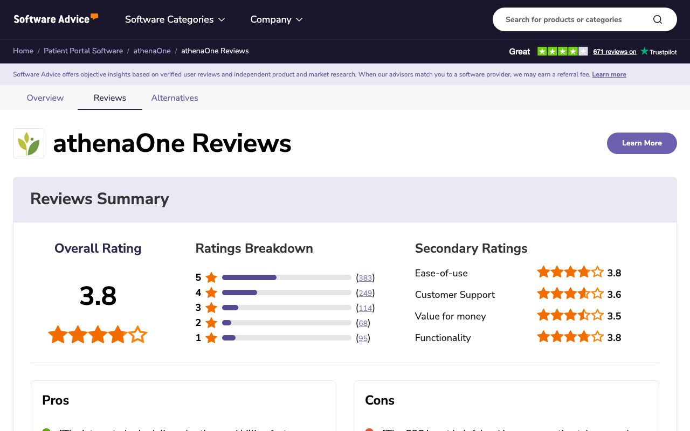Go to Home breadcrumb
This screenshot has width=690, height=431.
[x=23, y=51]
